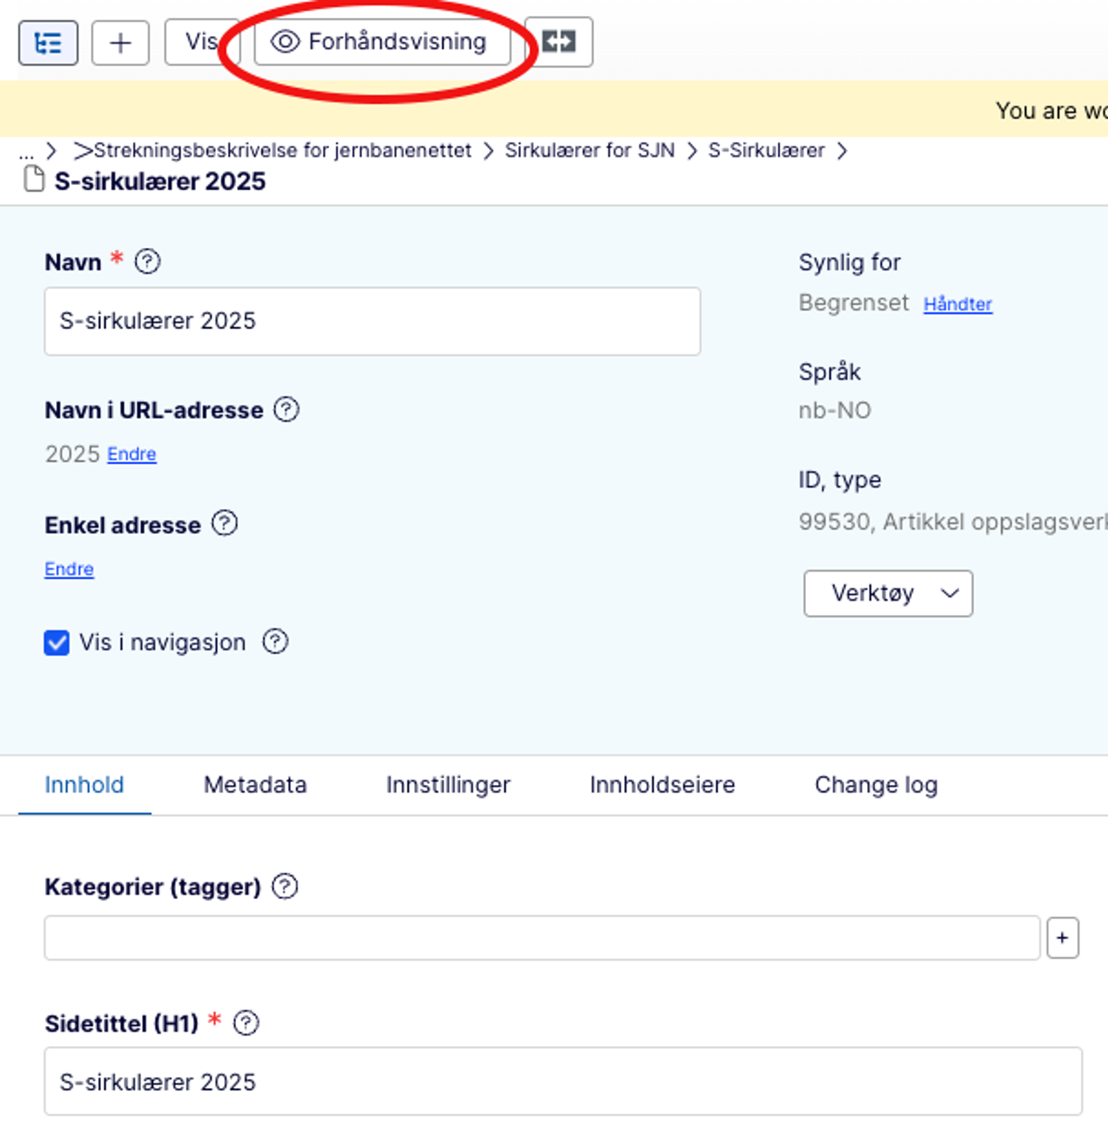Open the Change log tab
Image resolution: width=1108 pixels, height=1136 pixels.
point(876,785)
